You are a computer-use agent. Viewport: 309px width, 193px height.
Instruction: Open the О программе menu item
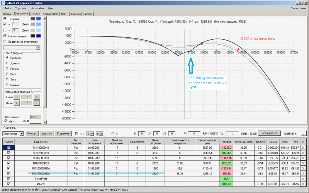point(298,8)
